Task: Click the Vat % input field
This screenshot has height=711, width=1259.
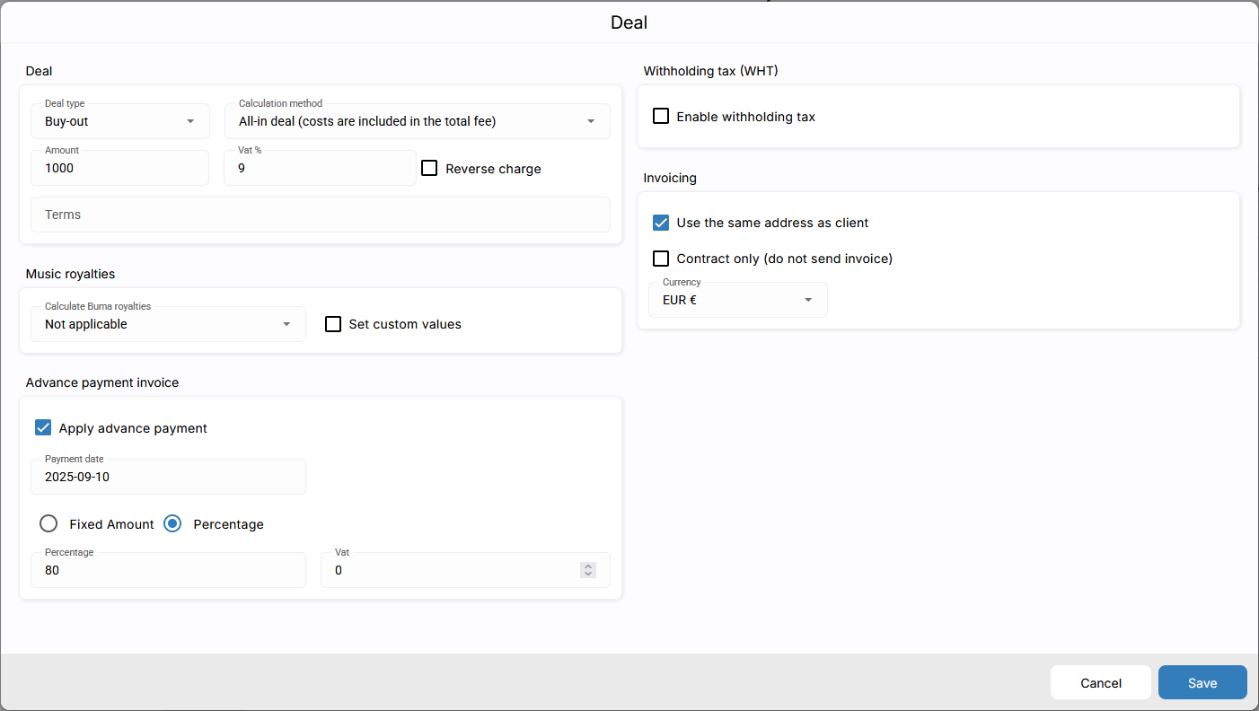Action: click(319, 168)
